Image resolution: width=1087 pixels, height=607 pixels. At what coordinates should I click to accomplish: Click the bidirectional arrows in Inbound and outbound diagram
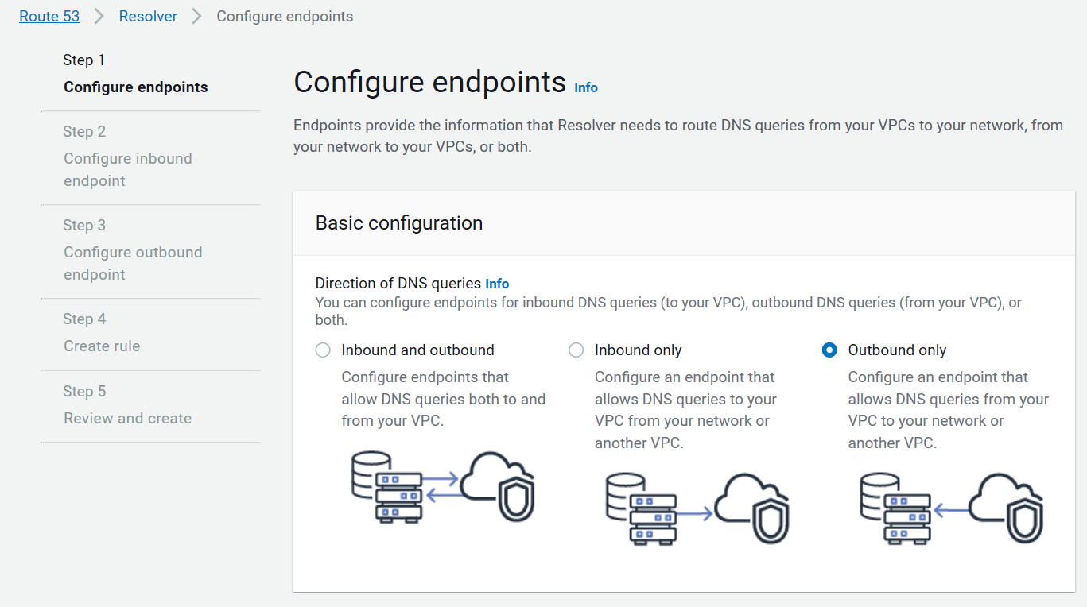click(x=443, y=487)
